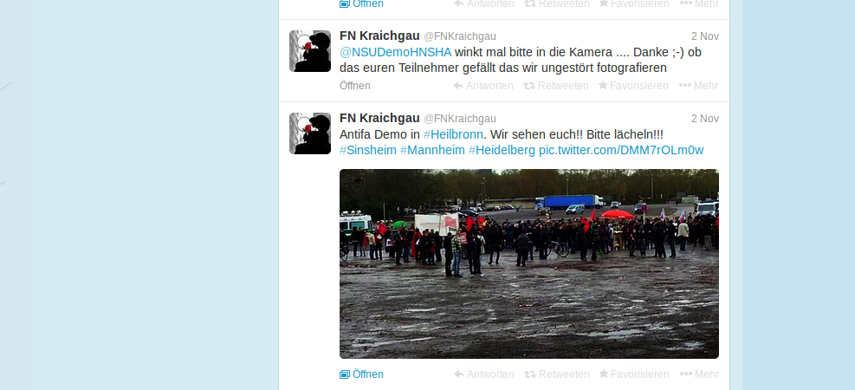Open the #Sinsheim hashtag

coord(368,150)
